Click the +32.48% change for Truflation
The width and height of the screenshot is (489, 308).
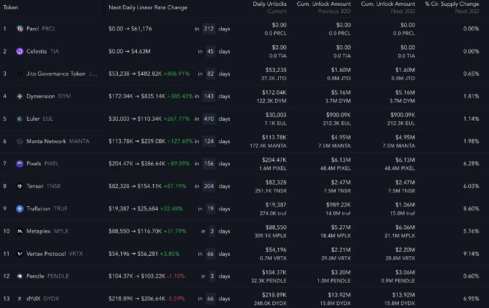[x=171, y=209]
